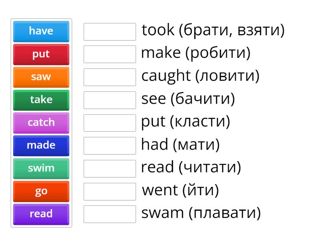The height and width of the screenshot is (246, 328).
Task: Click the 'made' word tile
Action: 41,146
